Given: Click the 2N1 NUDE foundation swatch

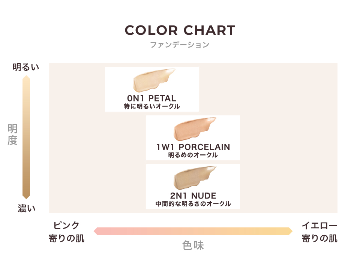Looking at the screenshot, I should pos(195,178).
